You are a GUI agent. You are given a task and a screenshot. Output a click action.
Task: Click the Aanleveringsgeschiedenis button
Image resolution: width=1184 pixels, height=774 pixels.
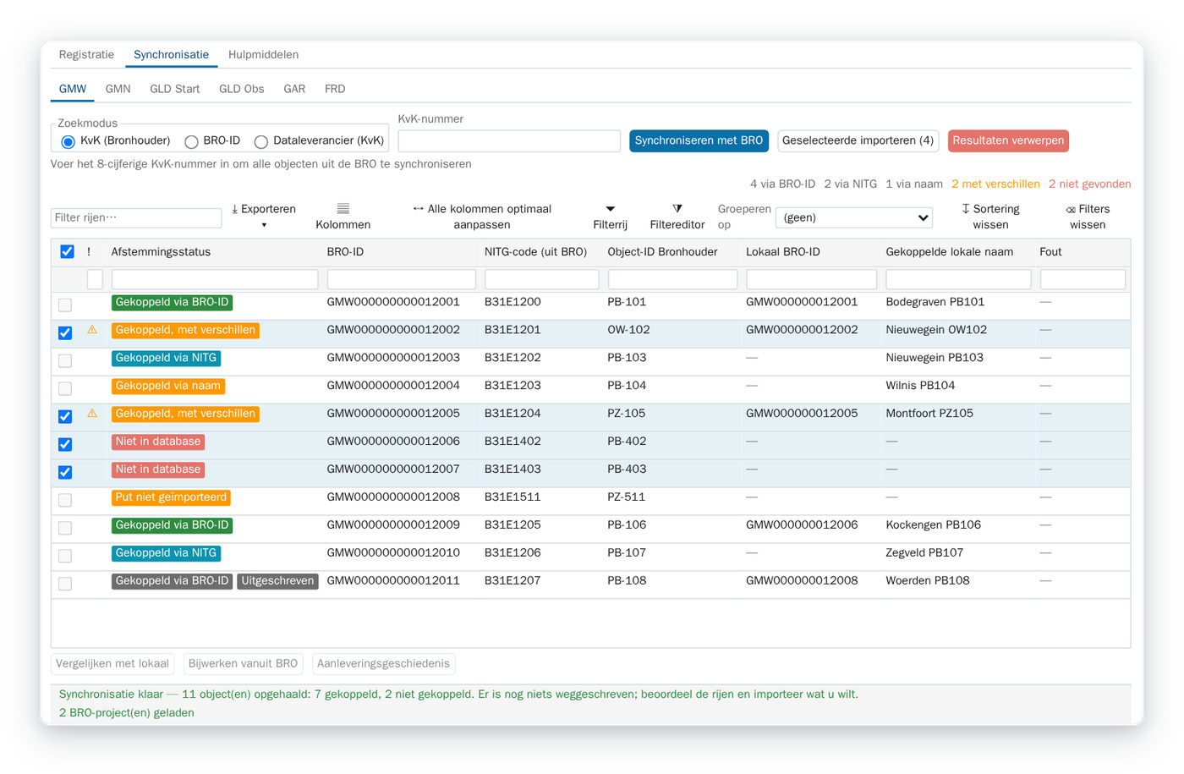click(383, 663)
